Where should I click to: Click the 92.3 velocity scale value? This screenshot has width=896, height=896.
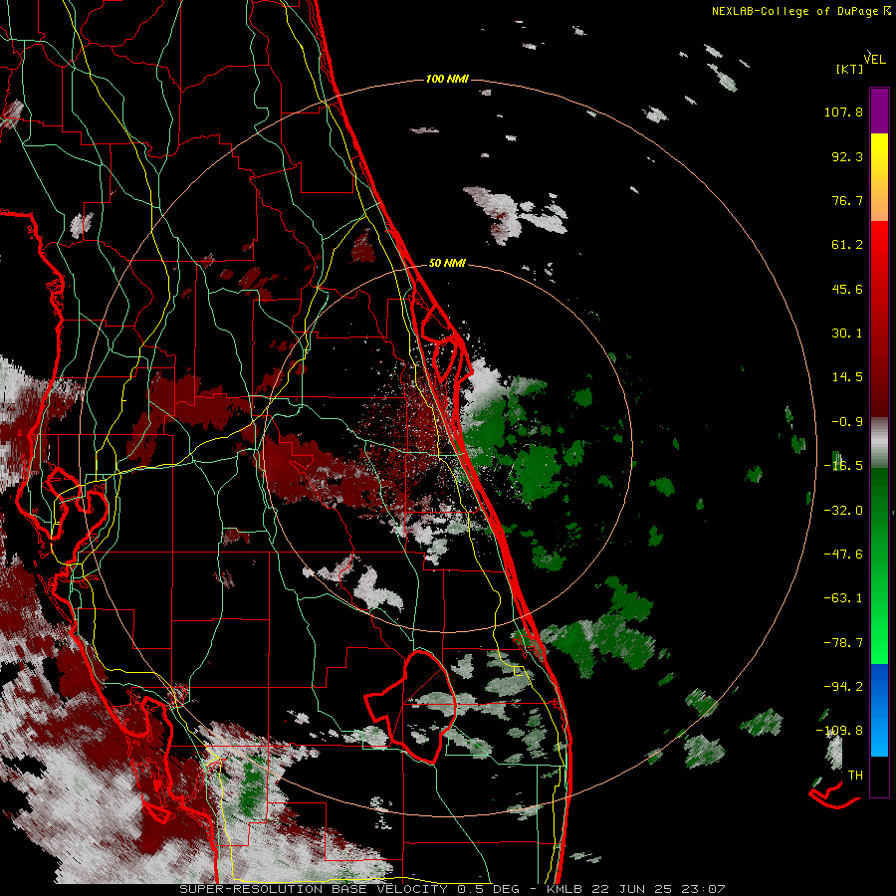pos(847,156)
